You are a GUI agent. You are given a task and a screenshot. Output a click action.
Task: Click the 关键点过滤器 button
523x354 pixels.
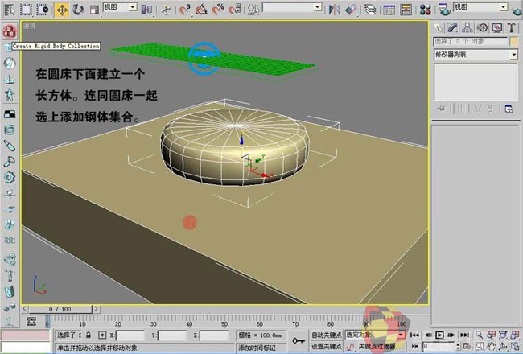(377, 346)
